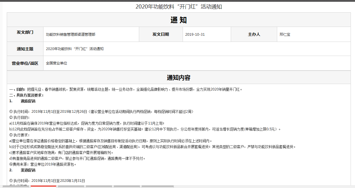
Task: Select the "主办人" label cell
Action: [x=254, y=34]
